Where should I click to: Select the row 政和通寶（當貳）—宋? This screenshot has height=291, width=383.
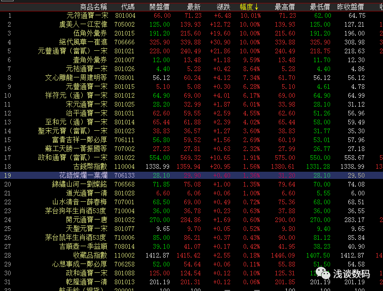point(191,158)
